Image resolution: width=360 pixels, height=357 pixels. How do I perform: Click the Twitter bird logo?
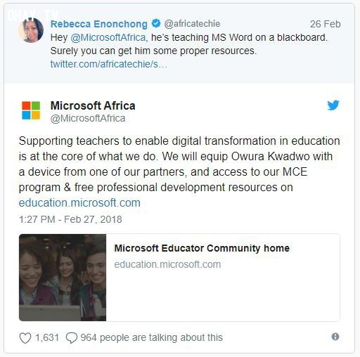[x=333, y=105]
